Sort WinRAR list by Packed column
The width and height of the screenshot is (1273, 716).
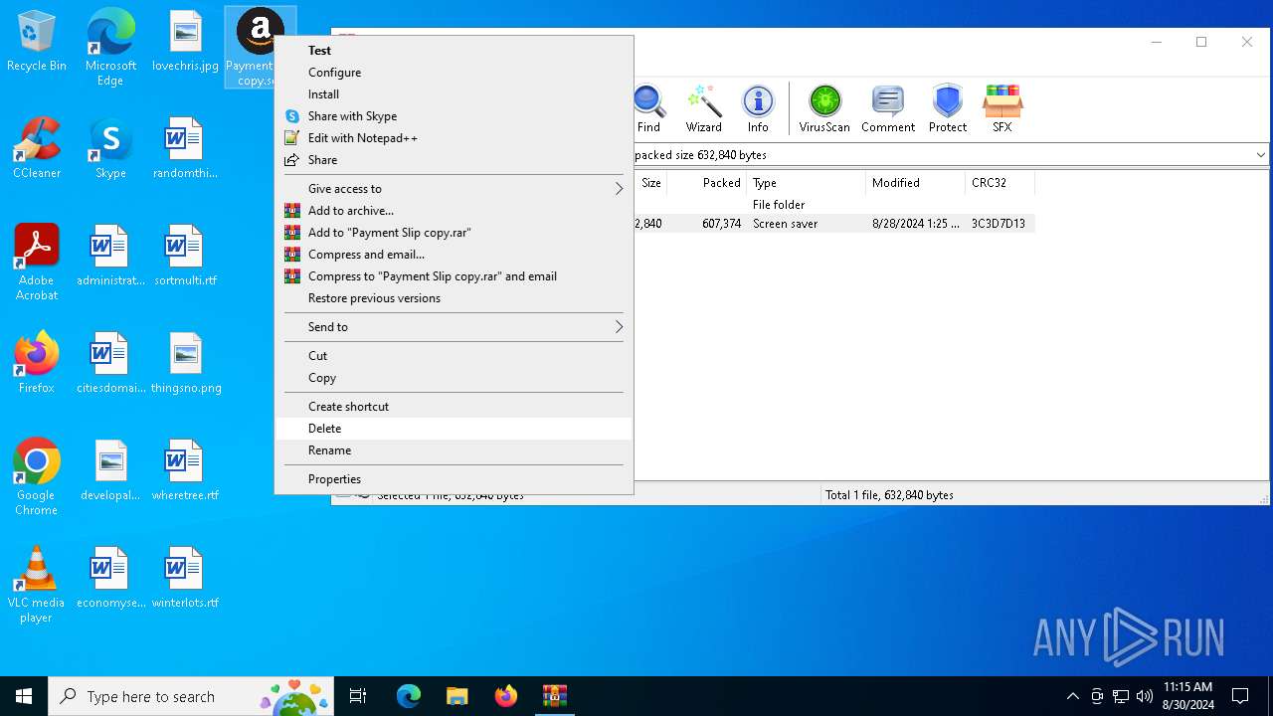[x=706, y=183]
